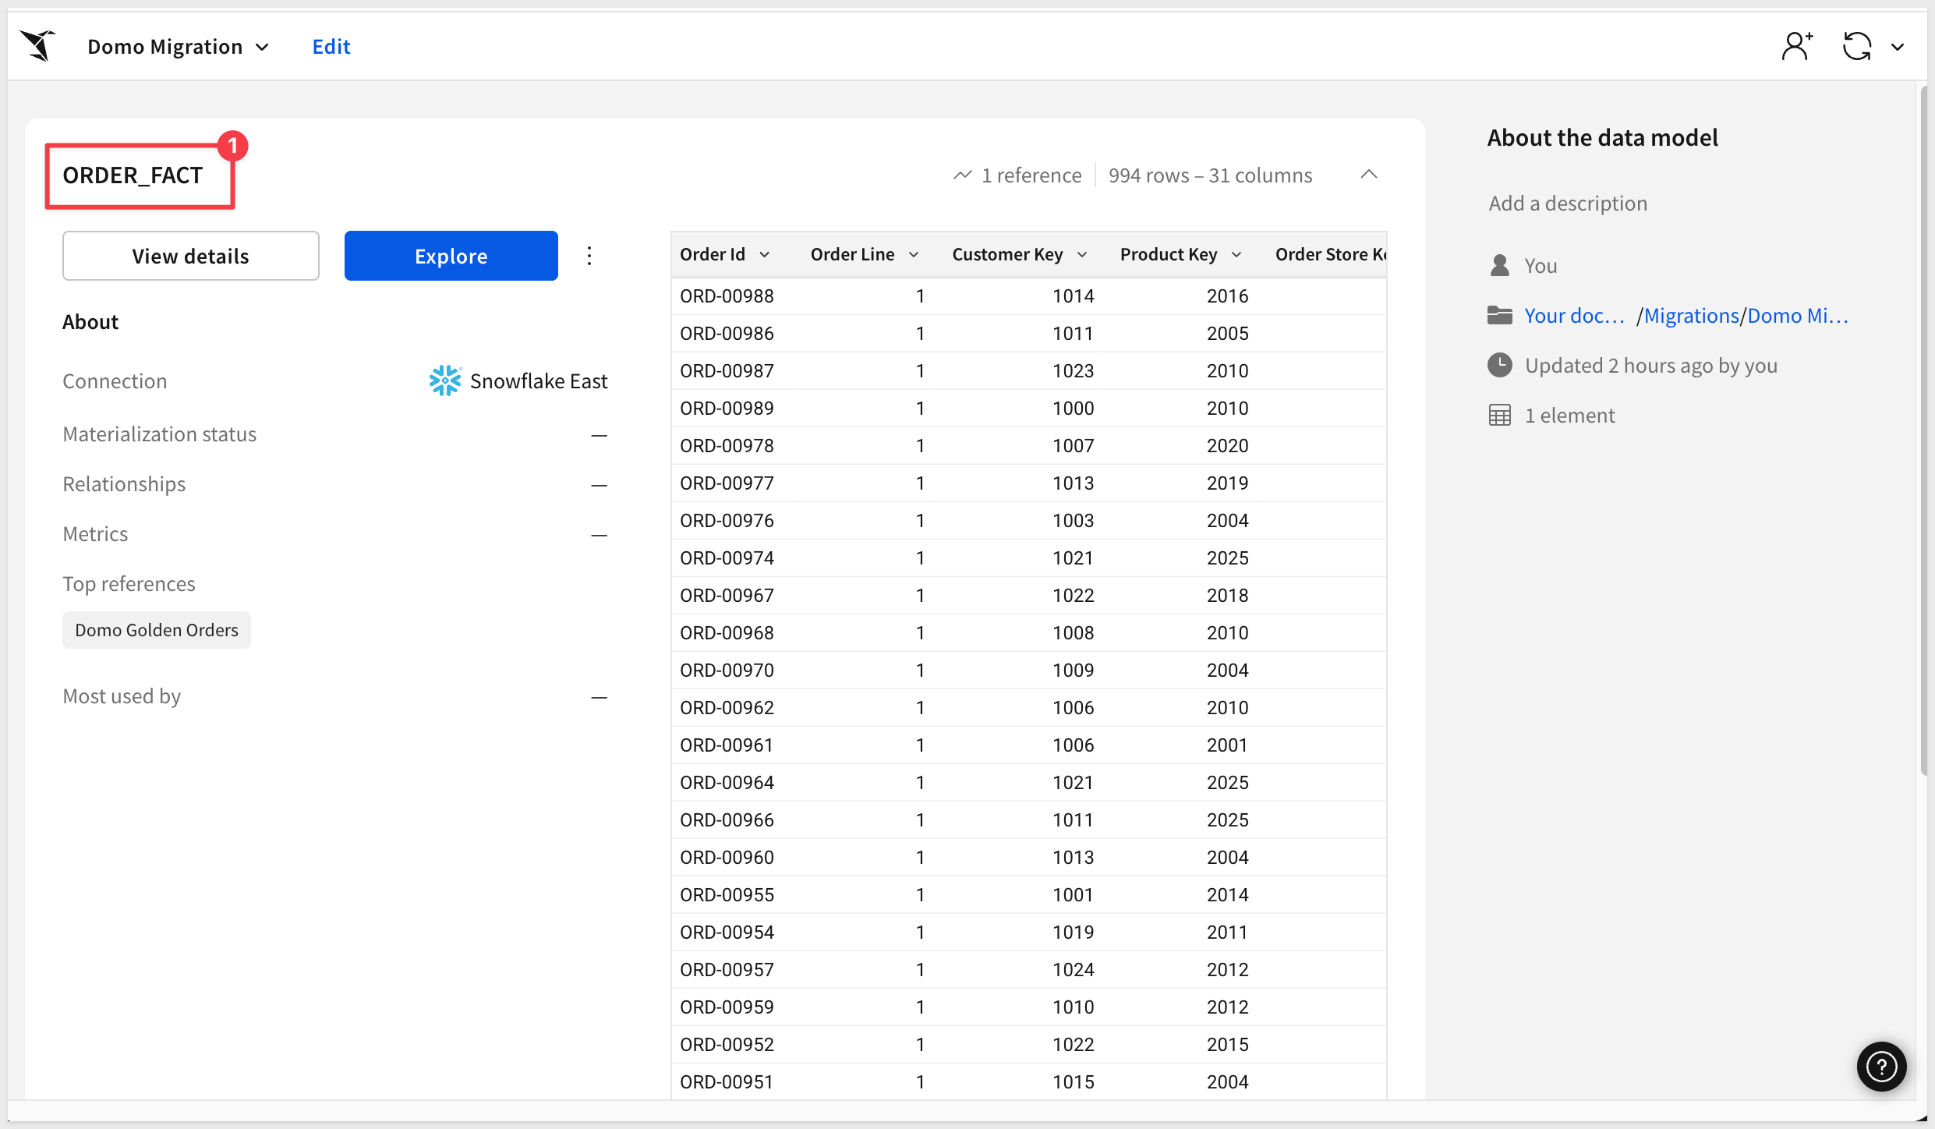Click the blue Explore button
The width and height of the screenshot is (1935, 1129).
(x=451, y=256)
